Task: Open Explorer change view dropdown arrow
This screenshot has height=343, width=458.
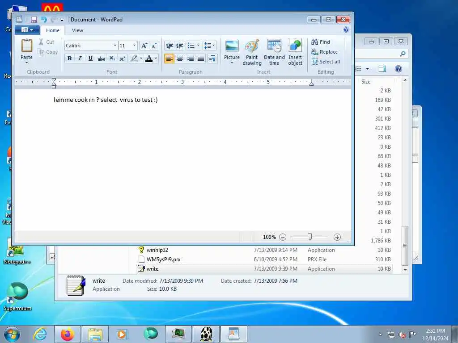Action: coord(368,69)
